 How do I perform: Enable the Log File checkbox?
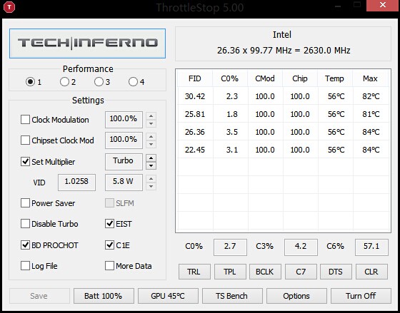click(25, 266)
